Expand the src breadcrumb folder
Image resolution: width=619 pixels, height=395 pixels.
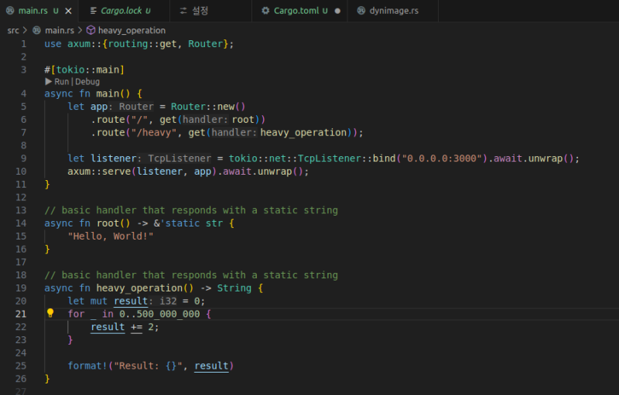13,30
